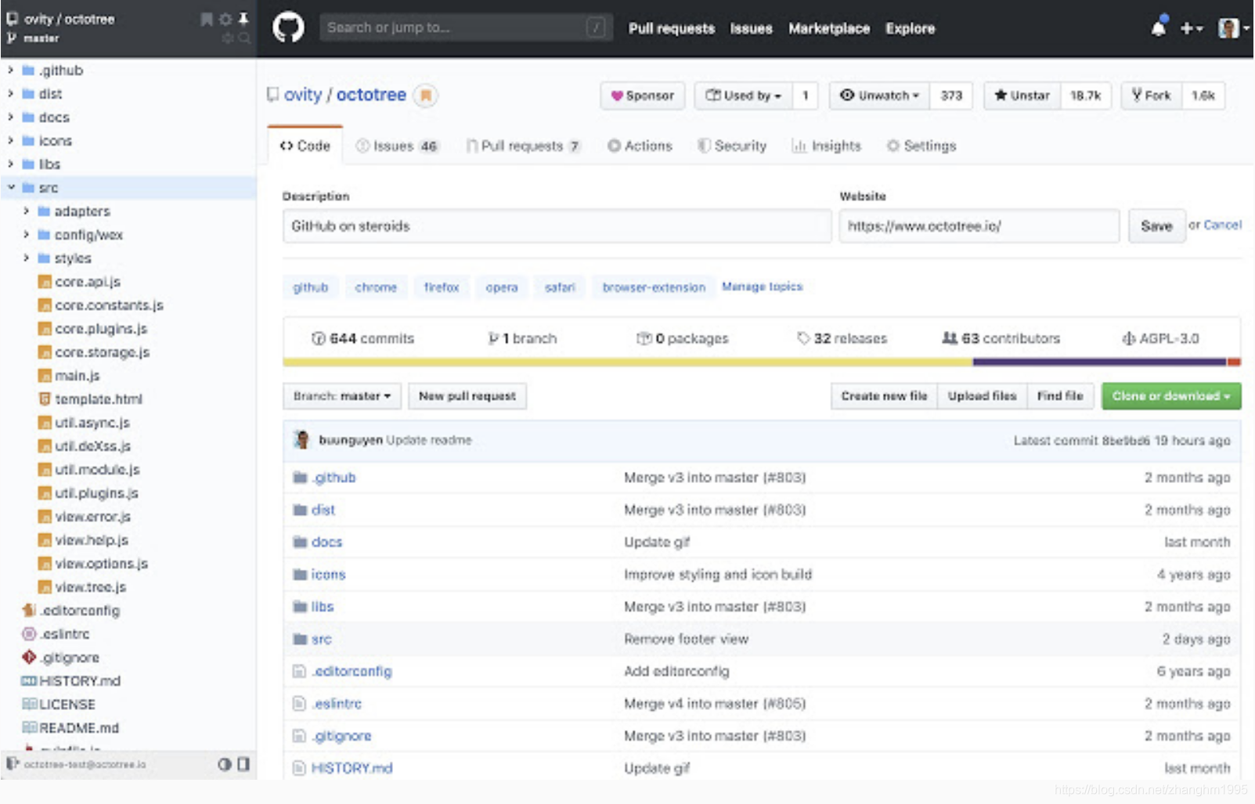The image size is (1255, 804).
Task: Open the Clone or download dropdown
Action: pyautogui.click(x=1171, y=396)
